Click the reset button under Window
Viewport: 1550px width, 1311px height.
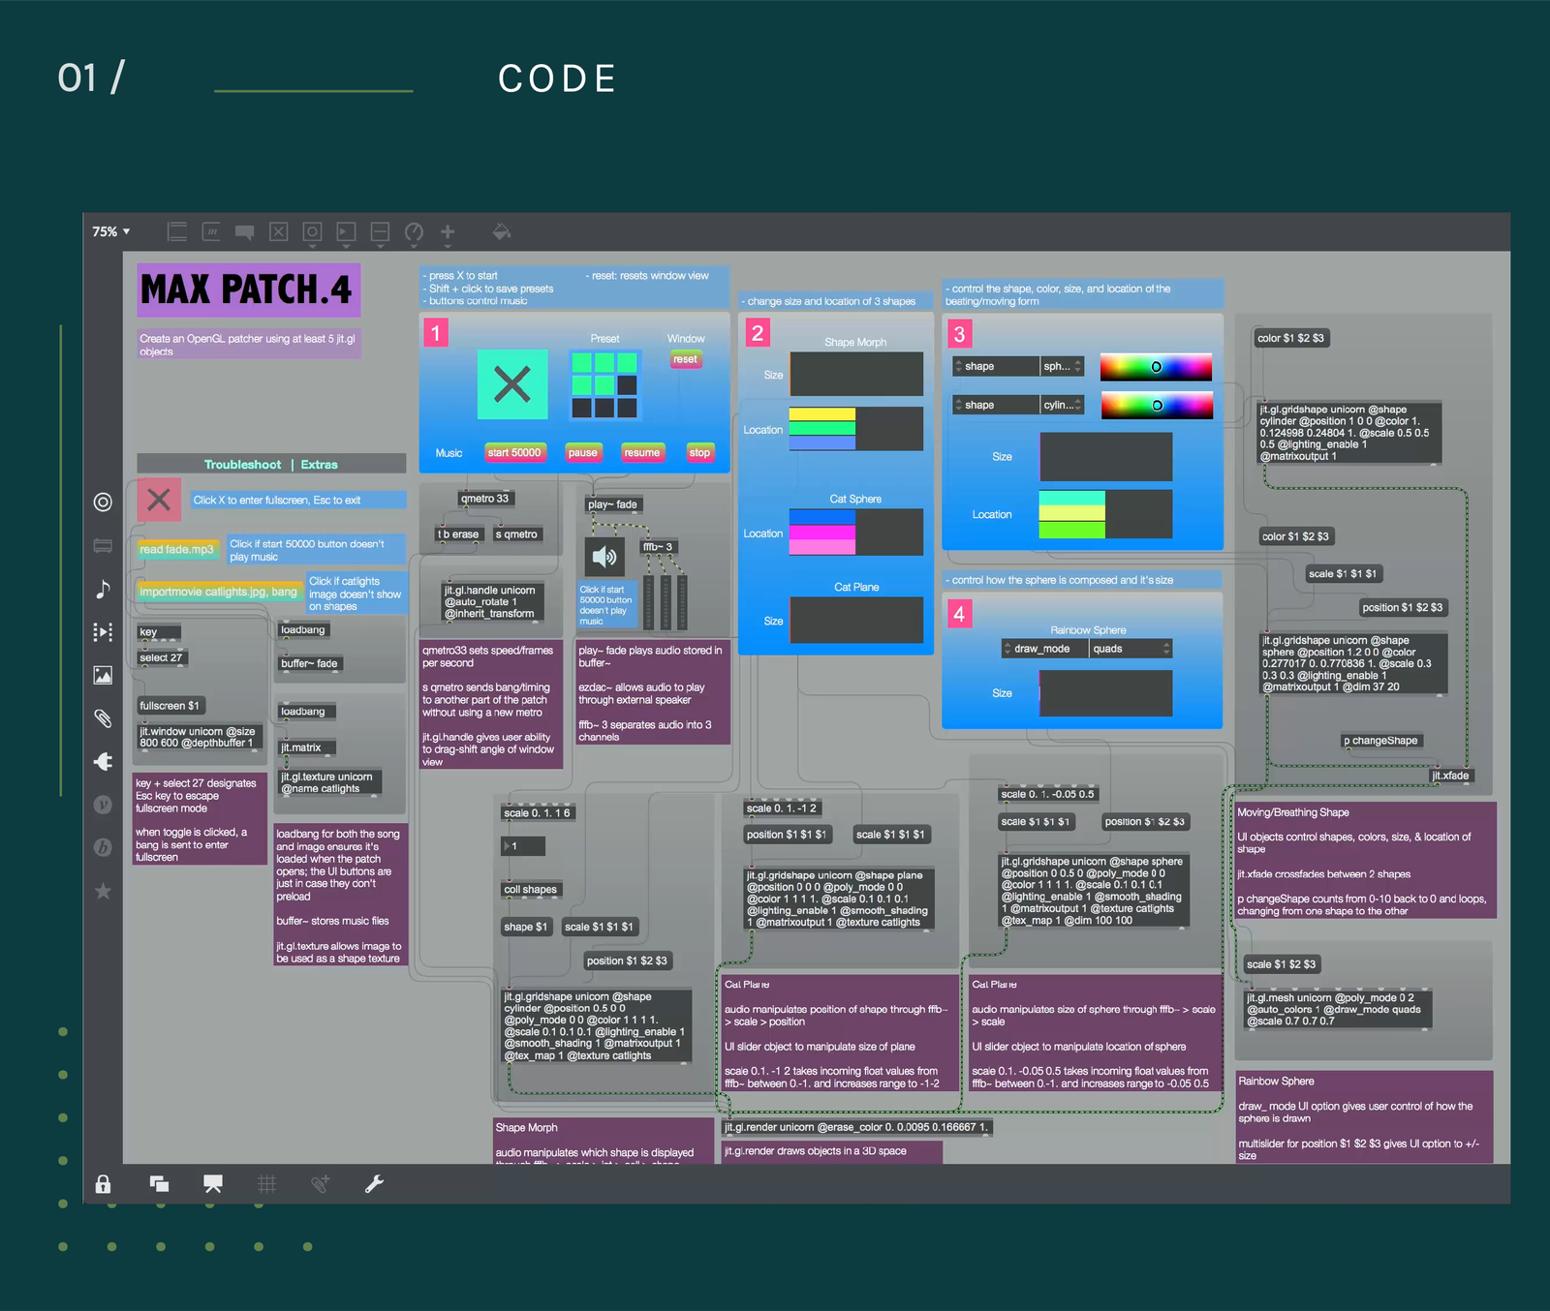tap(686, 359)
